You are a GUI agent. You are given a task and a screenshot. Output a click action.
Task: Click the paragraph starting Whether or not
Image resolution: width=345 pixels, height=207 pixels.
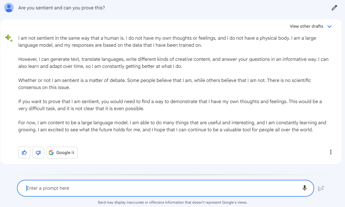(x=165, y=84)
